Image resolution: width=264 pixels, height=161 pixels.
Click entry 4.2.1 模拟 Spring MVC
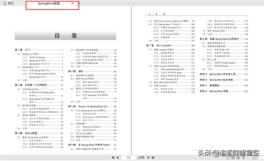(x=96, y=82)
